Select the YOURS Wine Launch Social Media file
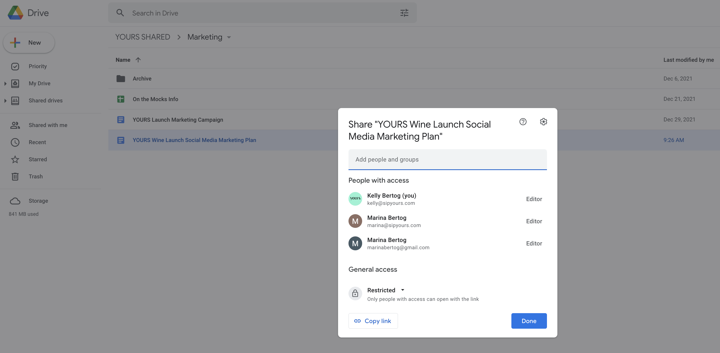Viewport: 720px width, 353px height. click(x=194, y=140)
